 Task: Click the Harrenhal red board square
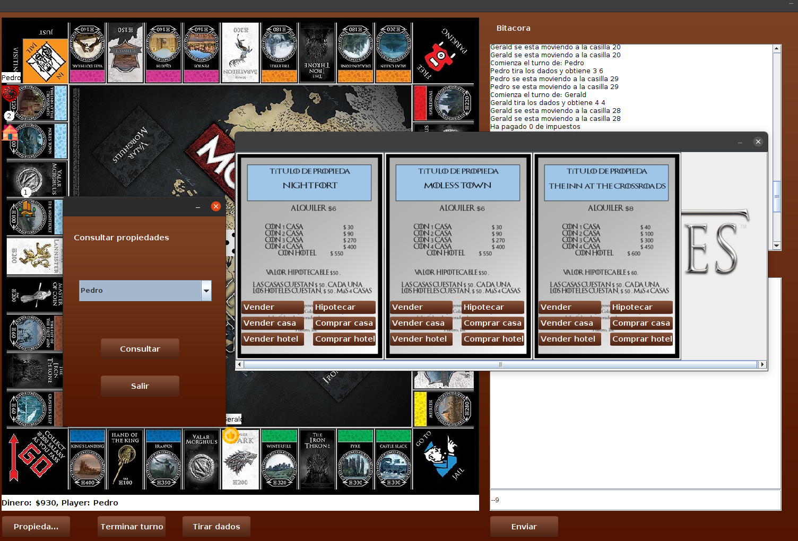pos(444,103)
